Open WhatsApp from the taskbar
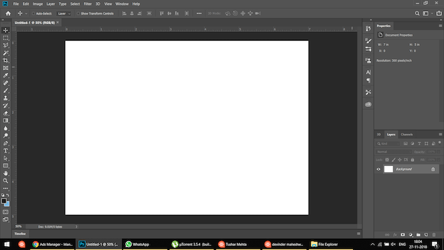The width and height of the screenshot is (444, 250). 137,244
